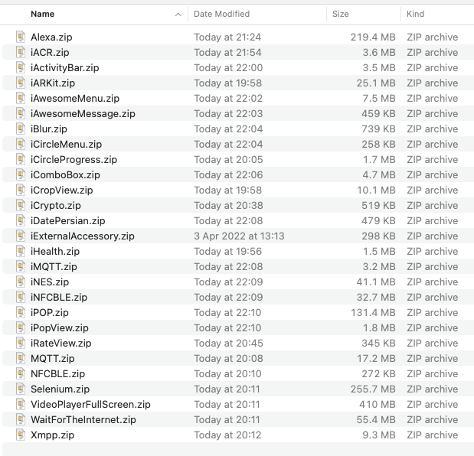Sort by the Size column header
The image size is (474, 456).
[x=341, y=14]
